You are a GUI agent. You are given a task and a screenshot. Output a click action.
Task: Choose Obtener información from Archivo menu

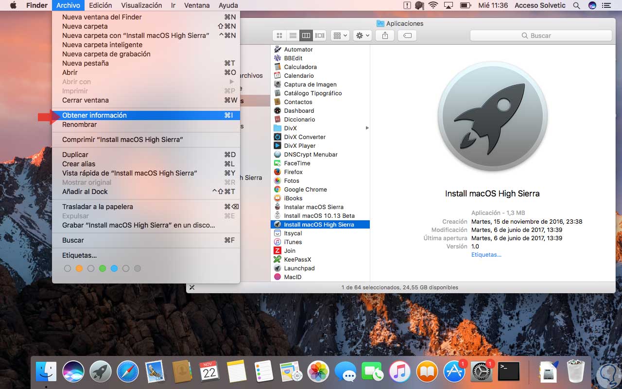146,115
